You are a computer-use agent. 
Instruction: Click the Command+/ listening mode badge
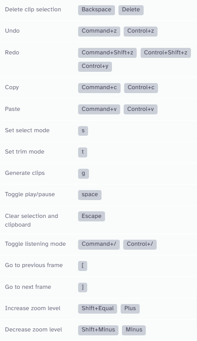[99, 244]
